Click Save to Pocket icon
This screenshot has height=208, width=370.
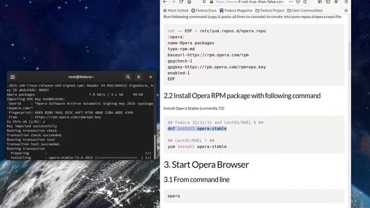tap(298, 2)
